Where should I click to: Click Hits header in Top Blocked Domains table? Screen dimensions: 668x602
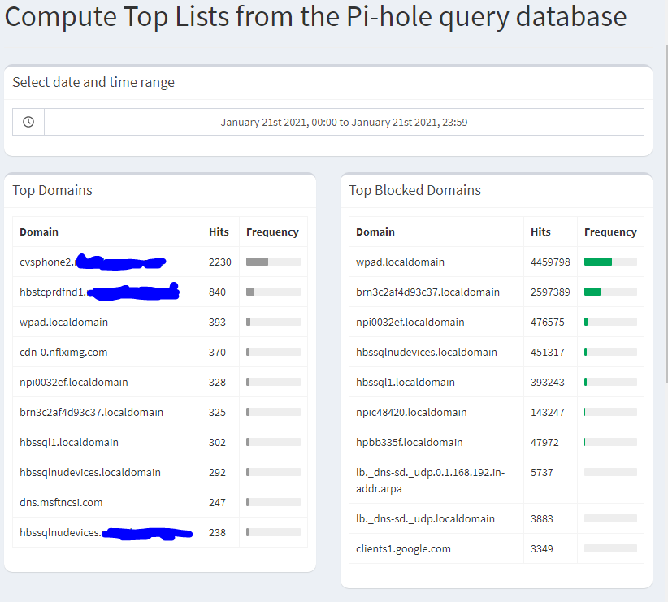point(540,232)
